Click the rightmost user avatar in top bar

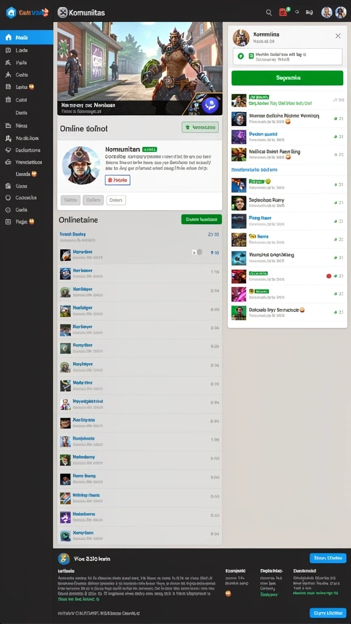click(x=341, y=12)
